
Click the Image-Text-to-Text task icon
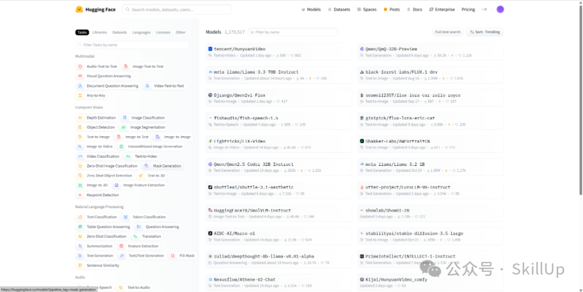[126, 66]
